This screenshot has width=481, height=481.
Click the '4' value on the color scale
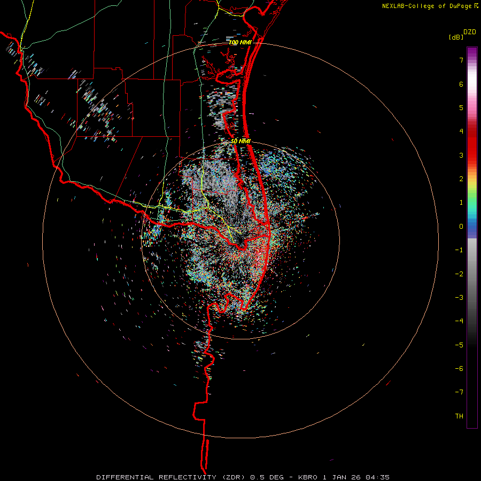pyautogui.click(x=461, y=131)
